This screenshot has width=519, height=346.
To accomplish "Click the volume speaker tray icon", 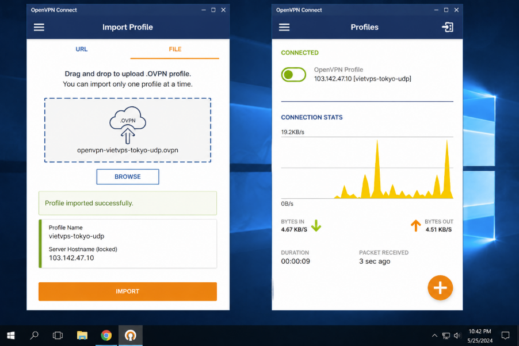I will [x=457, y=336].
